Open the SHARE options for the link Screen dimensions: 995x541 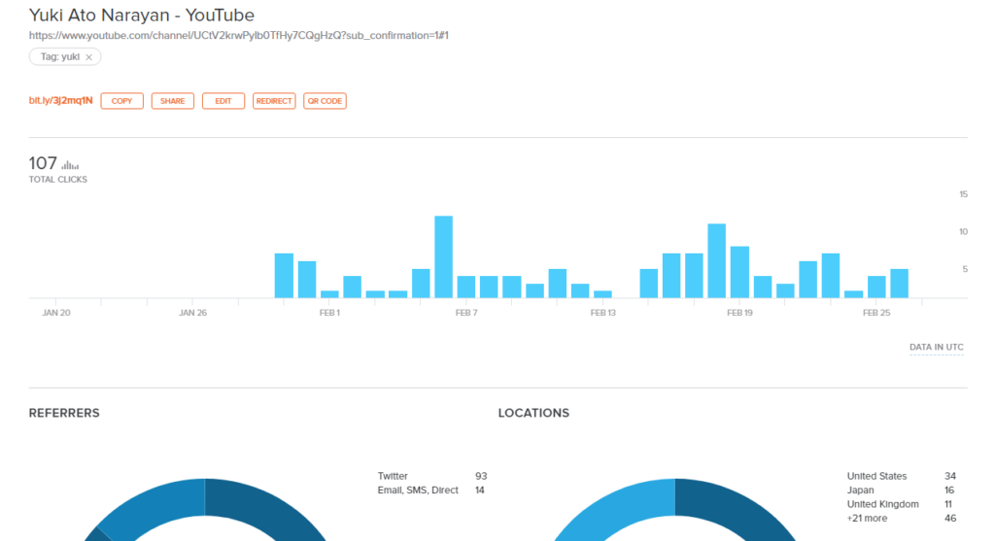173,101
